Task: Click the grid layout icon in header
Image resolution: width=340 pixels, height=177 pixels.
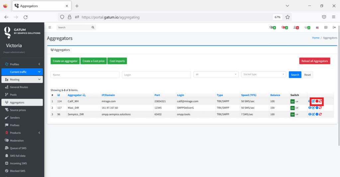Action: [x=326, y=27]
